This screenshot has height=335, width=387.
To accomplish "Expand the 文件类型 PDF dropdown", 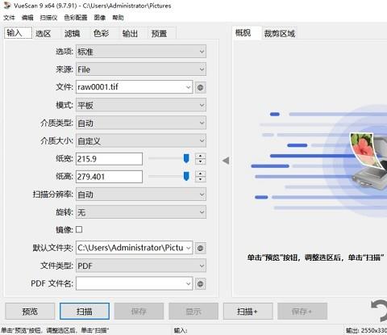I will (141, 266).
